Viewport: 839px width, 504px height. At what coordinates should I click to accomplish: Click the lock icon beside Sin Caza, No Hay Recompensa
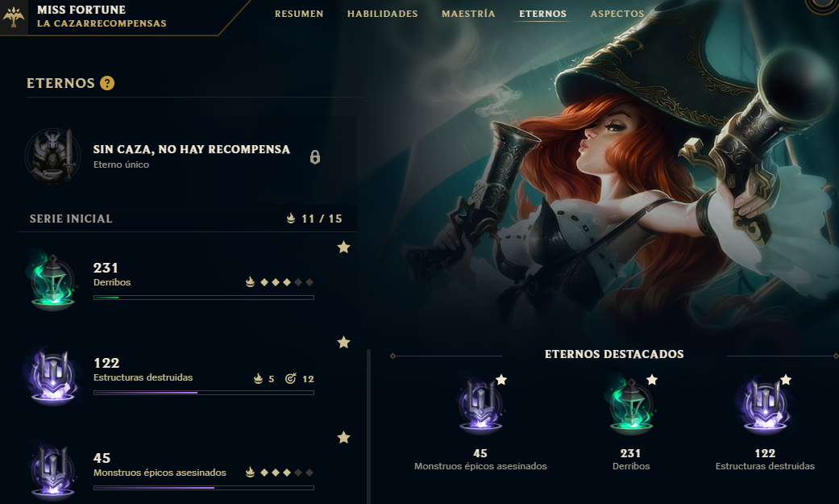(x=315, y=157)
